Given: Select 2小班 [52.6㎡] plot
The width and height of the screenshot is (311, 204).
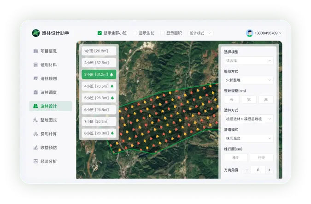Looking at the screenshot, I should click(x=99, y=63).
